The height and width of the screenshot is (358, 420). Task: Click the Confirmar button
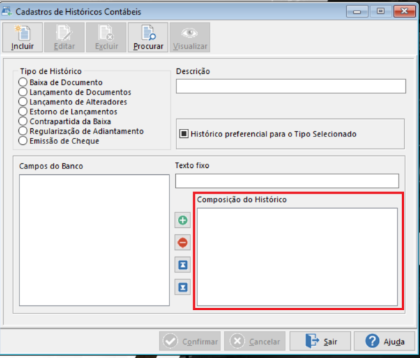(x=190, y=341)
